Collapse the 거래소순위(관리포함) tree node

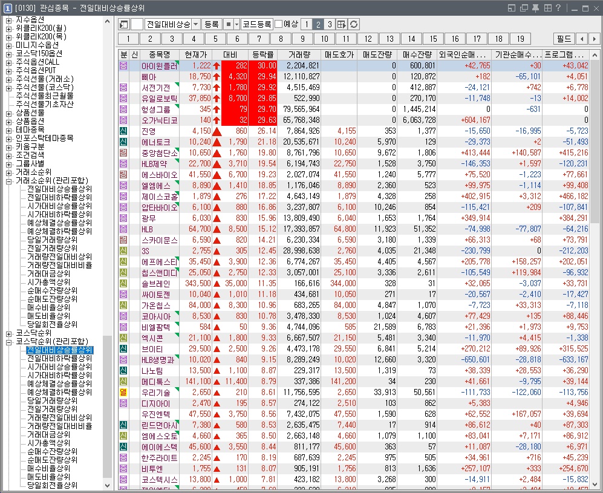pyautogui.click(x=8, y=181)
